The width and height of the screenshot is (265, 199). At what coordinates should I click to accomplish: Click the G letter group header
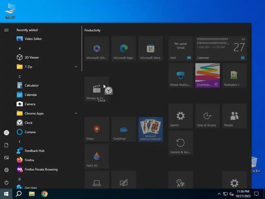click(x=20, y=179)
